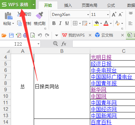Apply red font color A
Viewport: 135px width, 125px height.
tap(106, 23)
